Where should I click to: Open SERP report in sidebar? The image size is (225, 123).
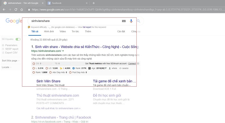point(10,49)
